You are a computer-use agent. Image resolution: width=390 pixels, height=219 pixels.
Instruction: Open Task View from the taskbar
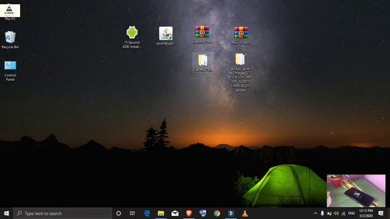[132, 214]
